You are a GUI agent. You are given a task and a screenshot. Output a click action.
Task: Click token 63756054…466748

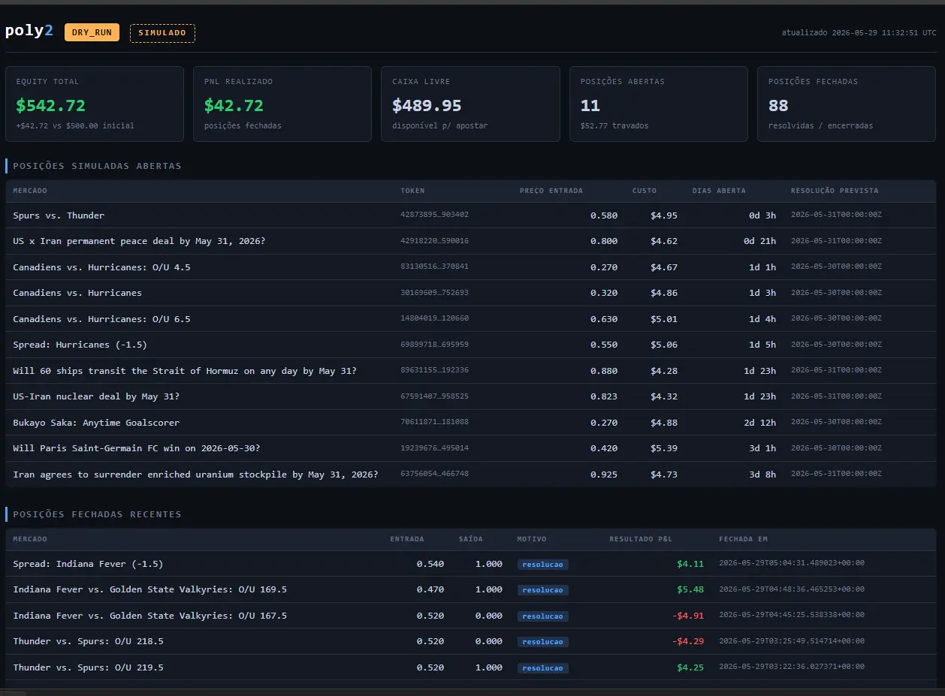[434, 474]
